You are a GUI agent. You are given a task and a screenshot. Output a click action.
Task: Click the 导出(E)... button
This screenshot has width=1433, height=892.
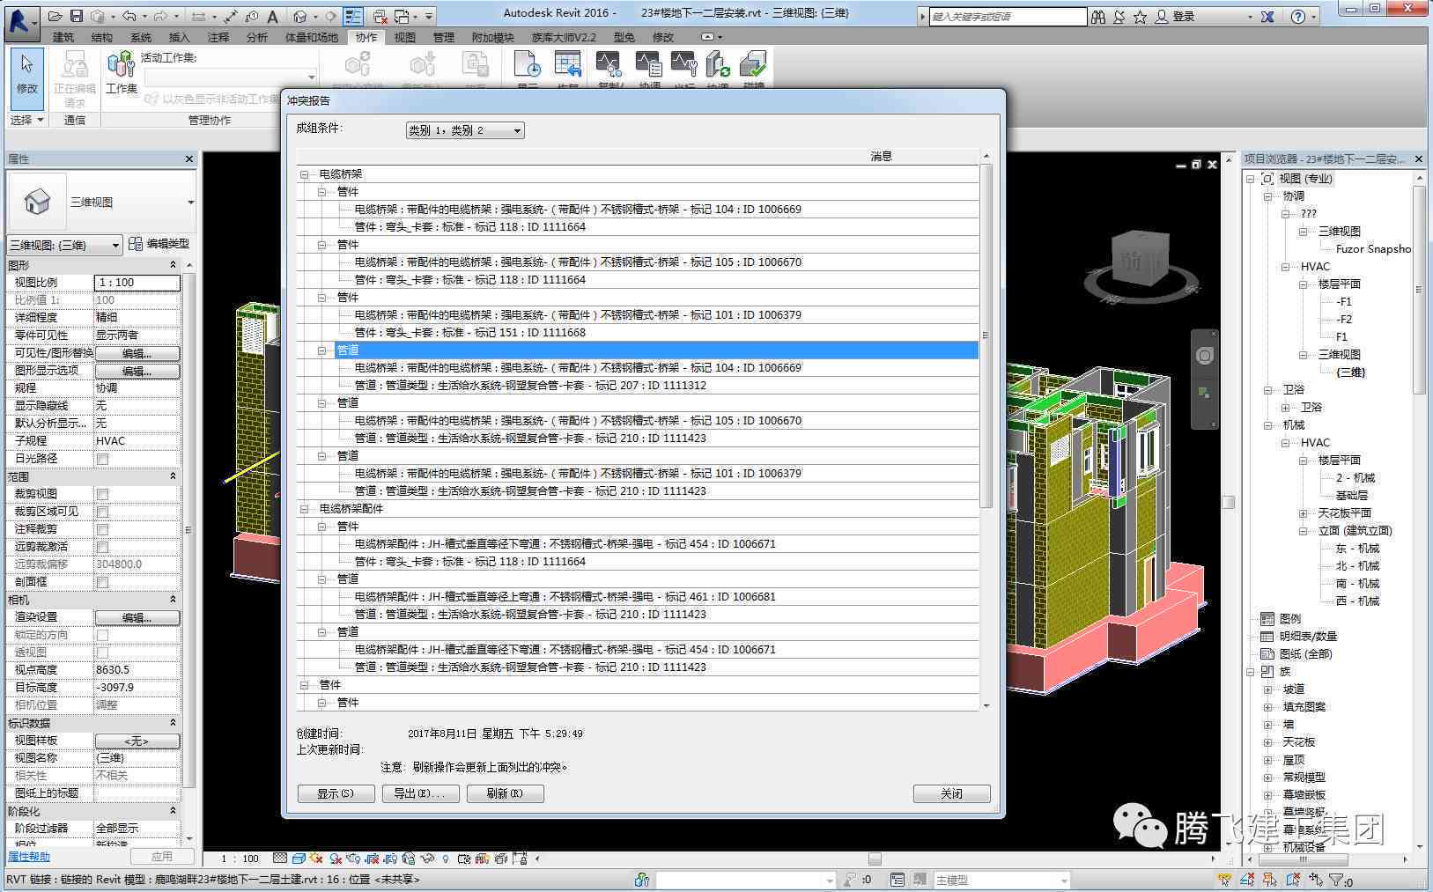(420, 793)
